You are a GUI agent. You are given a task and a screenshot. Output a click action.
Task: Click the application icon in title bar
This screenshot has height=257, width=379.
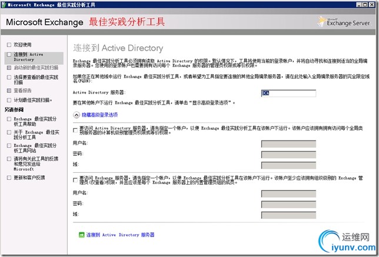tap(4, 5)
